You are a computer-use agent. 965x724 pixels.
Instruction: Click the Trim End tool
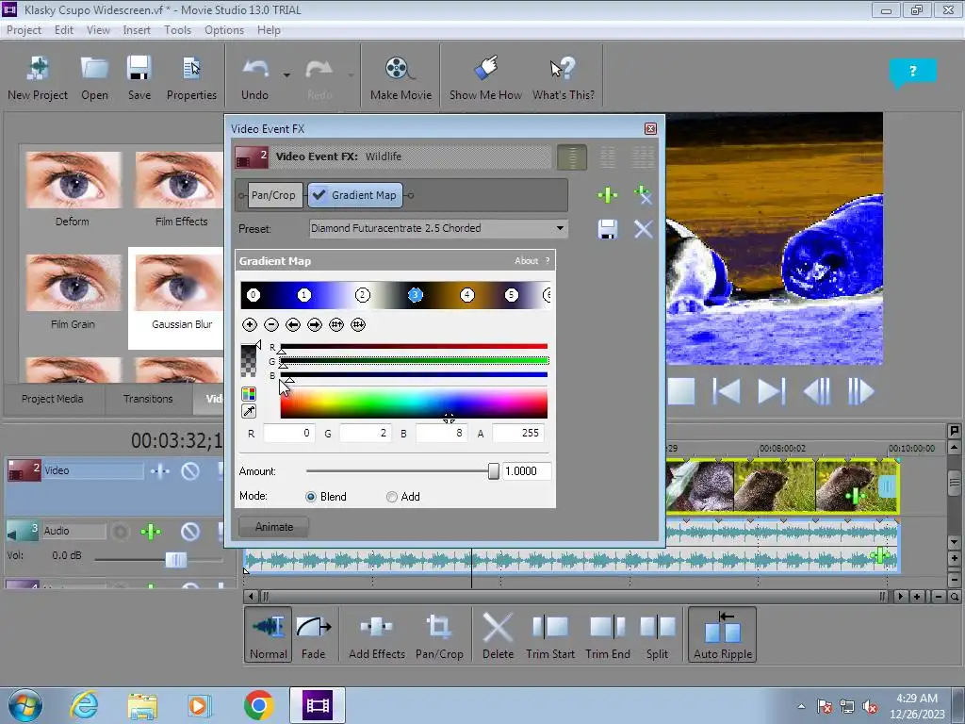click(x=608, y=634)
